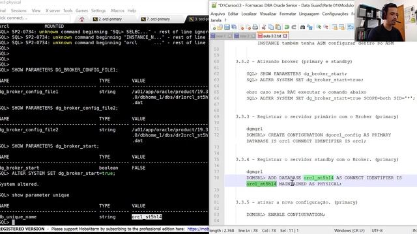Click the Paste clipboard icon in Notepad++
417x234 pixels.
coord(278,27)
